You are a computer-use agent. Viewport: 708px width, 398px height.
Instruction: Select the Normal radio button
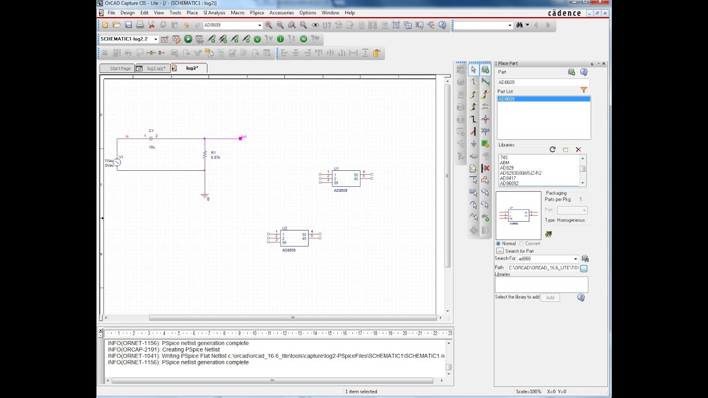(498, 243)
